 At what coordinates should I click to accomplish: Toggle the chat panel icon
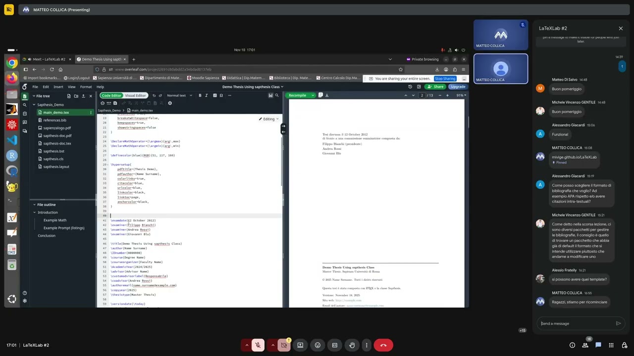(598, 345)
